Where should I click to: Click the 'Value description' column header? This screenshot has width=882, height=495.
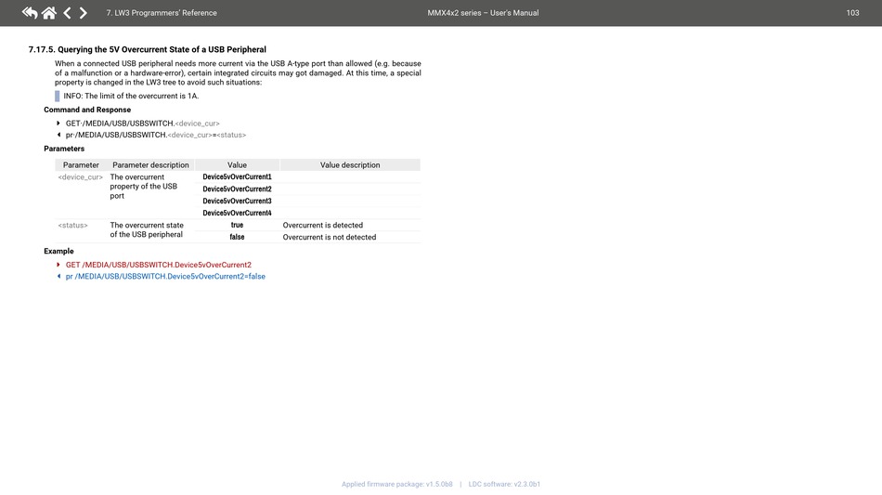[350, 165]
